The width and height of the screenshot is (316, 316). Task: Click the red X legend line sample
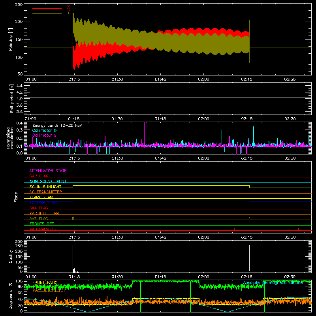47,8
